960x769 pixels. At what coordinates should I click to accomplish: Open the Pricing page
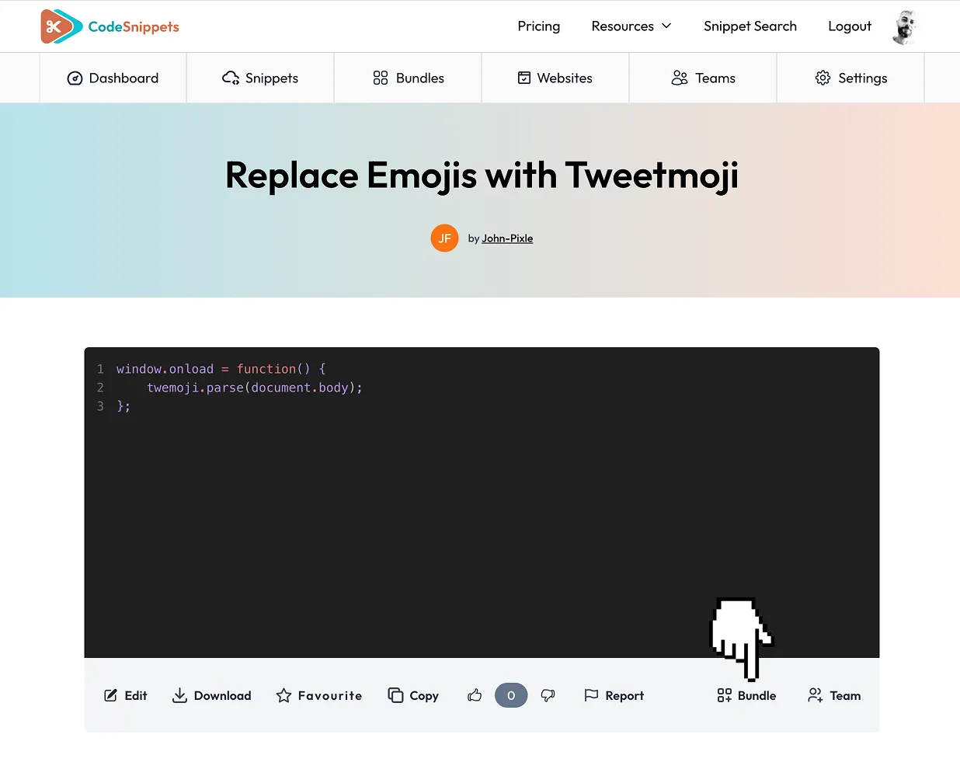539,26
